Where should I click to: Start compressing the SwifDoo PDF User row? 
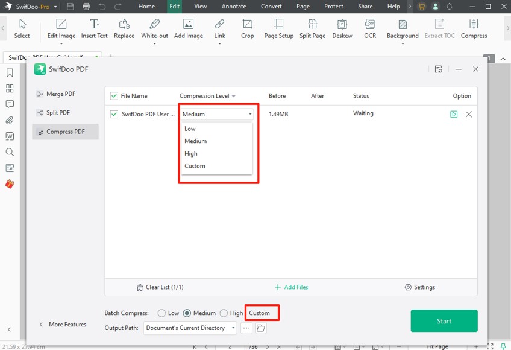pos(454,114)
